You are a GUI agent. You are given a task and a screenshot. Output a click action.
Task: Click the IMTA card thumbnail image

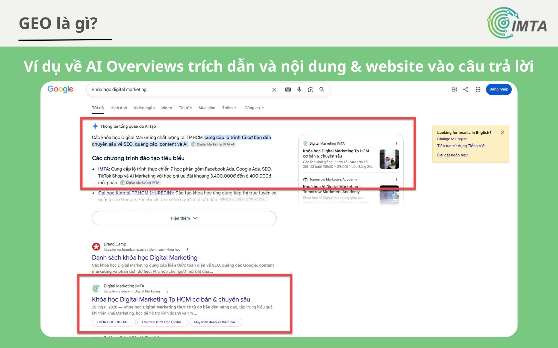pyautogui.click(x=389, y=159)
